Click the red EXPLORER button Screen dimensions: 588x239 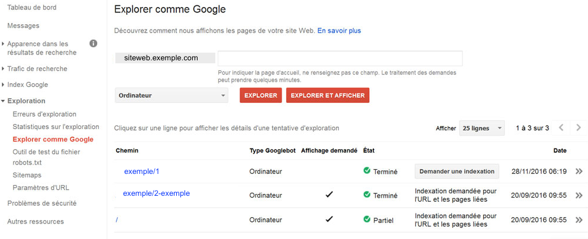coord(260,95)
